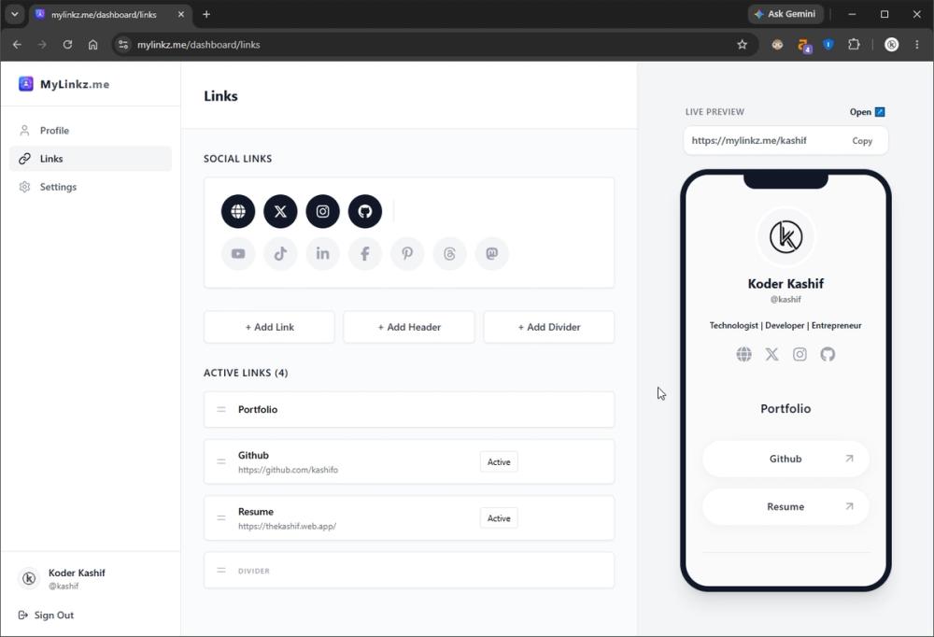Click the + Add Link button
934x637 pixels.
tap(269, 327)
